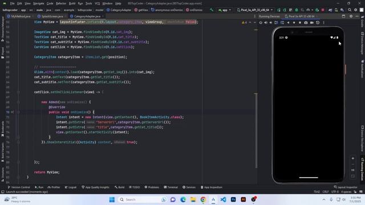
Task: Click emulator Back navigation button
Action: pos(288,23)
